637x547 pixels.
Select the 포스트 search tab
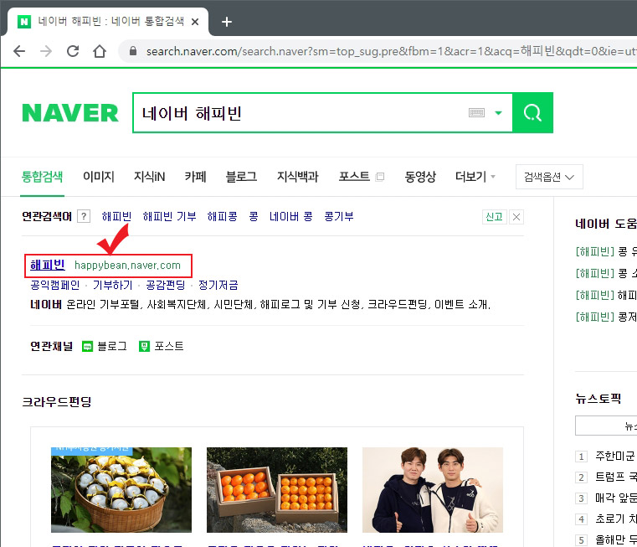pos(354,177)
